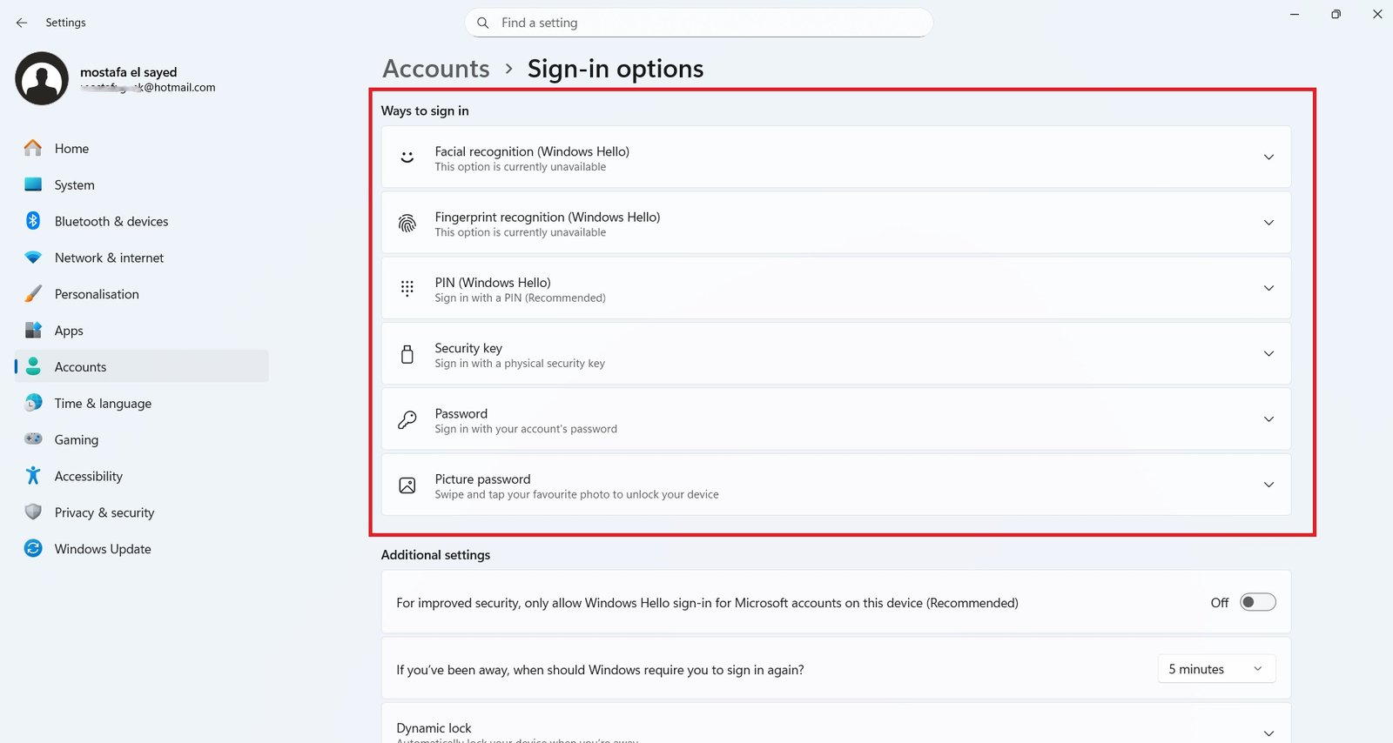Go to Time & language settings

tap(142, 404)
